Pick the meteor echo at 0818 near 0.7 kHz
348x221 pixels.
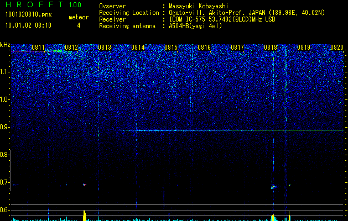(273, 187)
